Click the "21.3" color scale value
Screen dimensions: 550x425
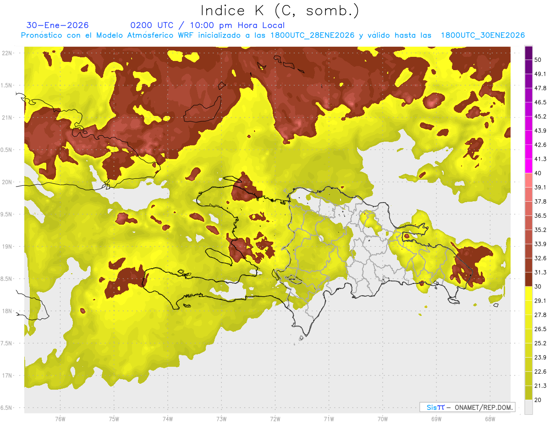click(x=540, y=386)
